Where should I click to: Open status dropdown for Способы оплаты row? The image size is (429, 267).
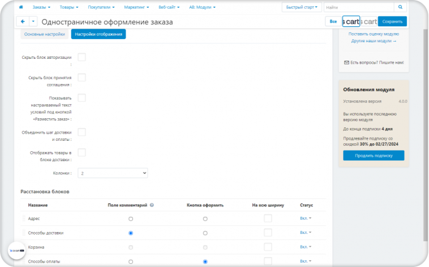pyautogui.click(x=306, y=261)
